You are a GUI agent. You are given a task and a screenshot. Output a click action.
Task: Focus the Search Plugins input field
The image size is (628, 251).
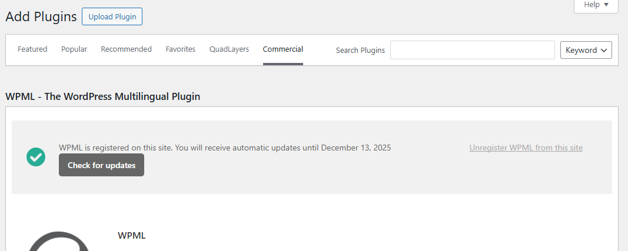[x=473, y=50]
